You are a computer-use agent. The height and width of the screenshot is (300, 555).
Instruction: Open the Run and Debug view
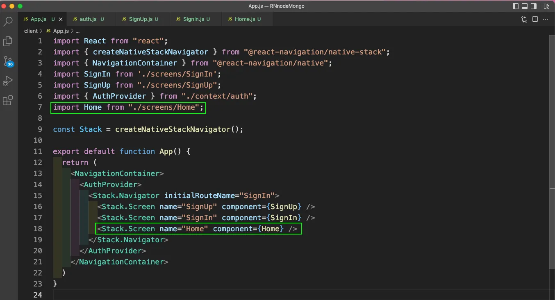tap(8, 81)
